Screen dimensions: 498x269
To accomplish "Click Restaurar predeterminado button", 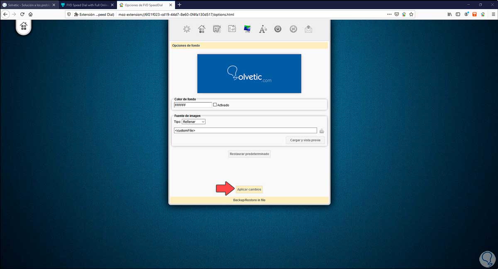I will (x=250, y=154).
